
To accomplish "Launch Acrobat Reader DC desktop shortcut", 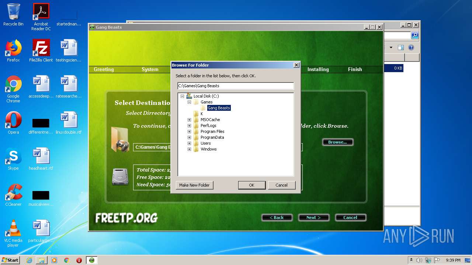I will coord(41,17).
